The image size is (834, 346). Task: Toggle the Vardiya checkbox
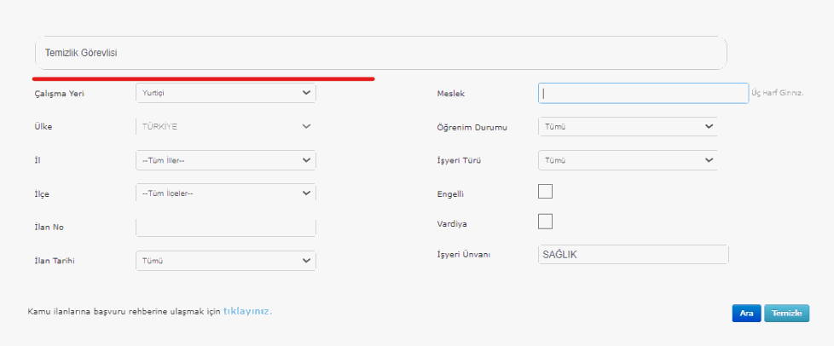tap(546, 222)
